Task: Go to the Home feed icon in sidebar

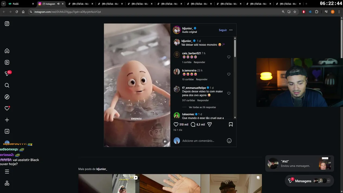Action: 7,51
